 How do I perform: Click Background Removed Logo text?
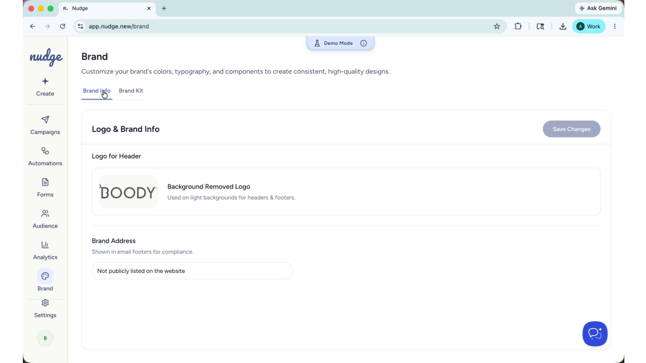point(209,187)
